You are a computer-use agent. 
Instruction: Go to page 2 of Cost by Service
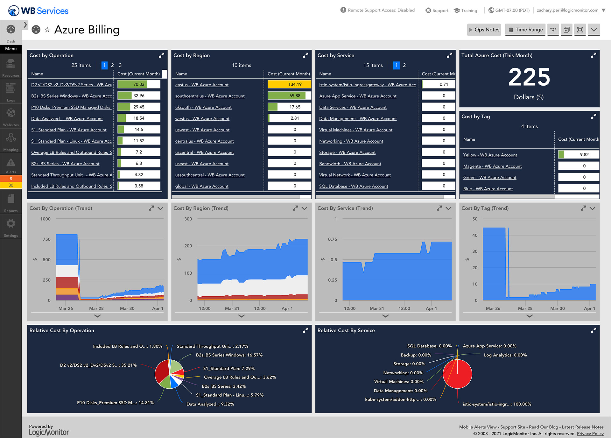point(404,65)
